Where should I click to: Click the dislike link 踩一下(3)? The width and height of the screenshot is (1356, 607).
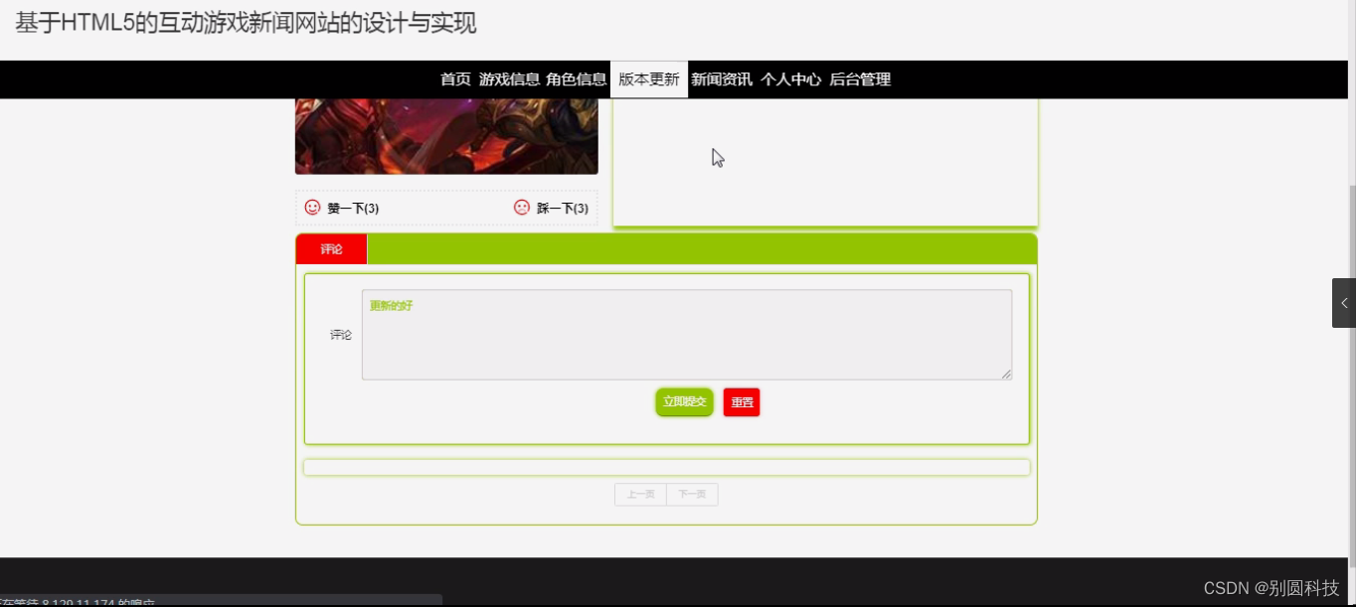click(x=562, y=208)
